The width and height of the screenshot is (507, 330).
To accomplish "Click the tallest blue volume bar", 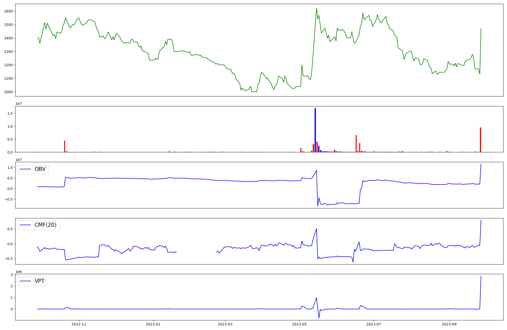I will point(315,130).
